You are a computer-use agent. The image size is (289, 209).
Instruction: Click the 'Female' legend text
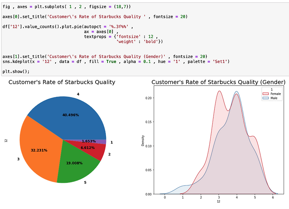point(276,94)
